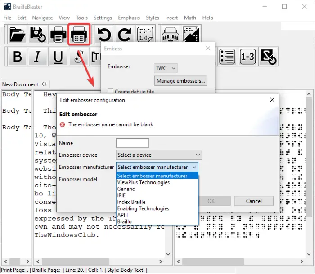Image resolution: width=315 pixels, height=274 pixels.
Task: Close the Emboss dialog with X
Action: pyautogui.click(x=208, y=49)
